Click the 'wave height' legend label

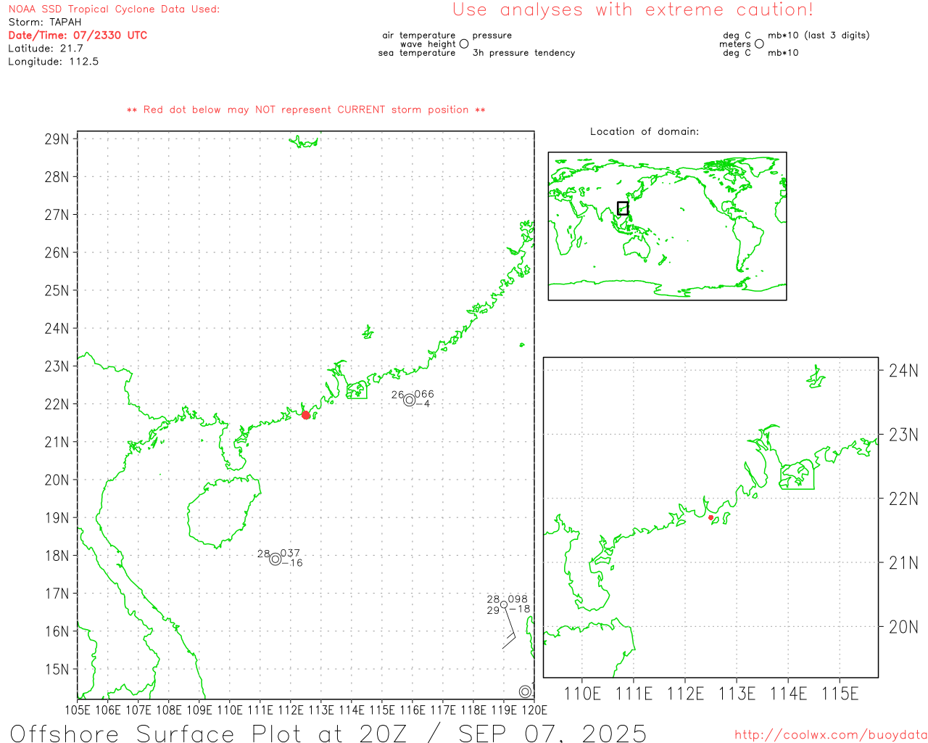(428, 44)
